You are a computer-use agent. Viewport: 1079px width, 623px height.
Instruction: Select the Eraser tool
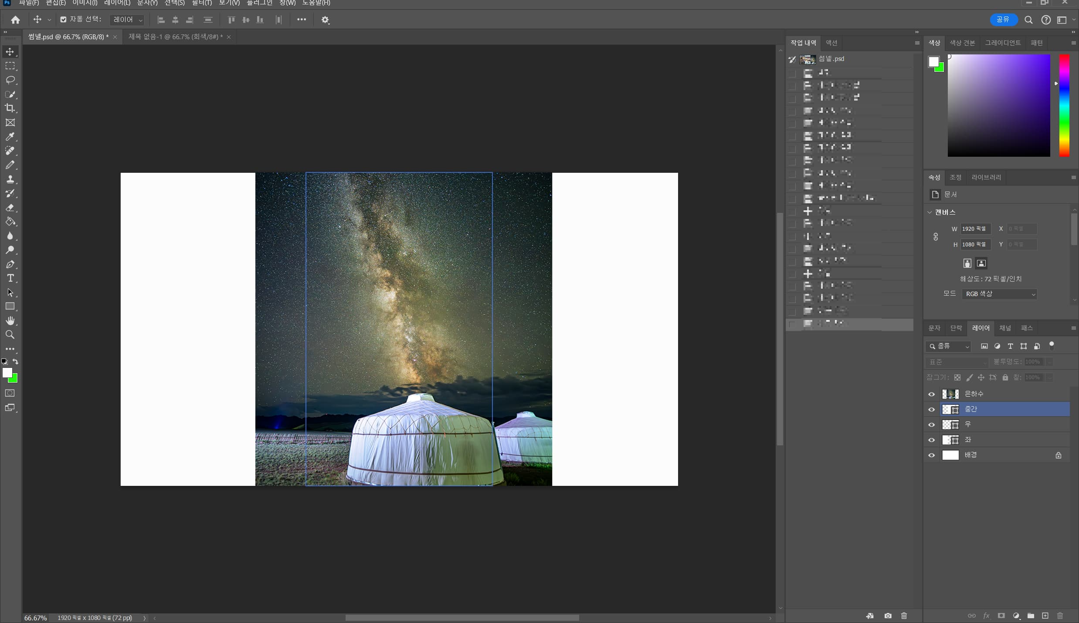pos(10,208)
